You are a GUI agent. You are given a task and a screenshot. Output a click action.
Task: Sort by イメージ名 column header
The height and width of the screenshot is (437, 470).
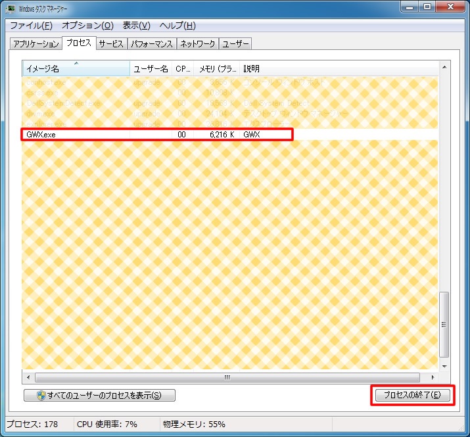(76, 68)
